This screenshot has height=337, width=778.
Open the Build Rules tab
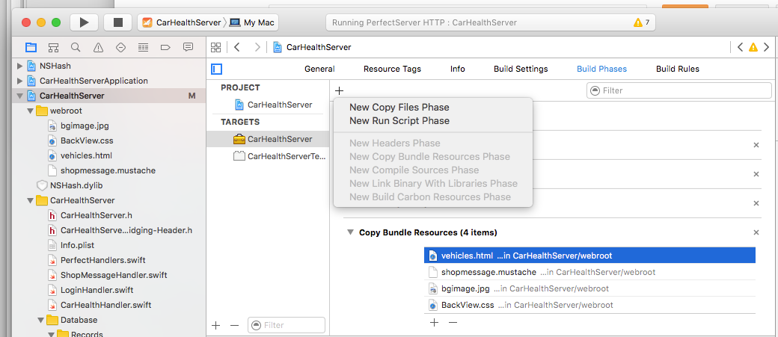pyautogui.click(x=677, y=69)
